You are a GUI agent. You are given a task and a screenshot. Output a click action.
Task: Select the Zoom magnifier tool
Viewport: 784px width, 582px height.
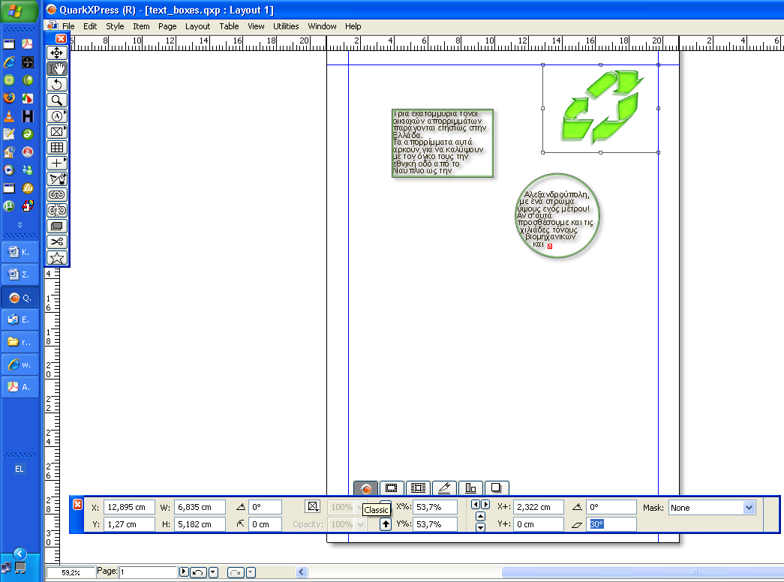(56, 100)
